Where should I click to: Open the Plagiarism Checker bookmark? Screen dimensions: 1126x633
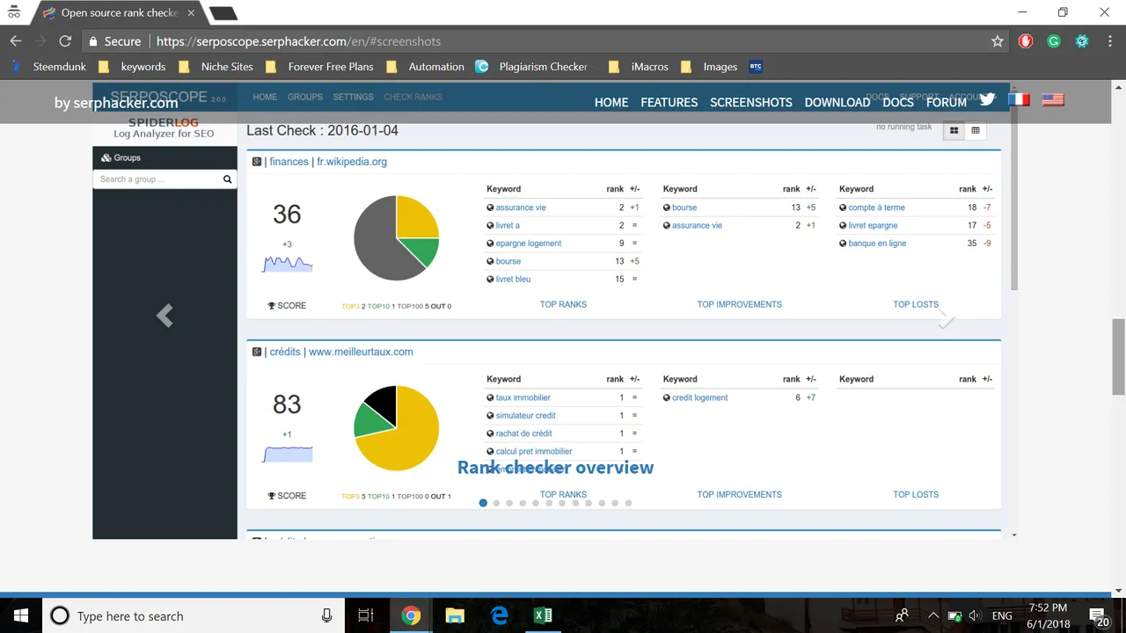(x=535, y=67)
